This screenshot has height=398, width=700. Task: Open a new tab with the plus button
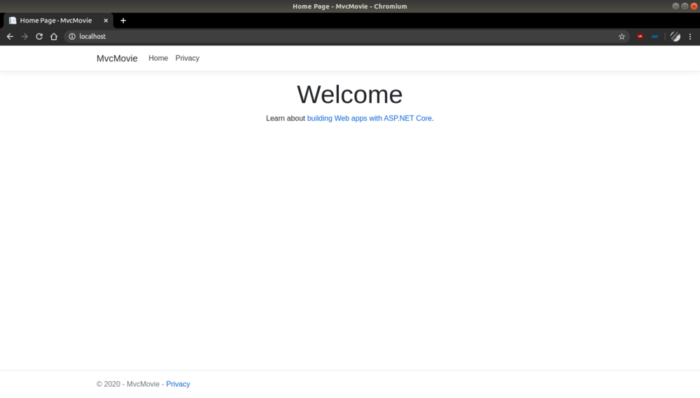tap(123, 20)
